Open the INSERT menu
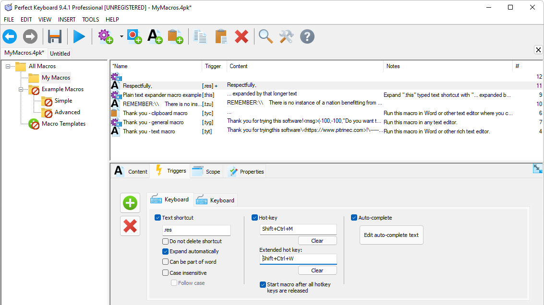Screen dimensions: 544x305 [67, 19]
